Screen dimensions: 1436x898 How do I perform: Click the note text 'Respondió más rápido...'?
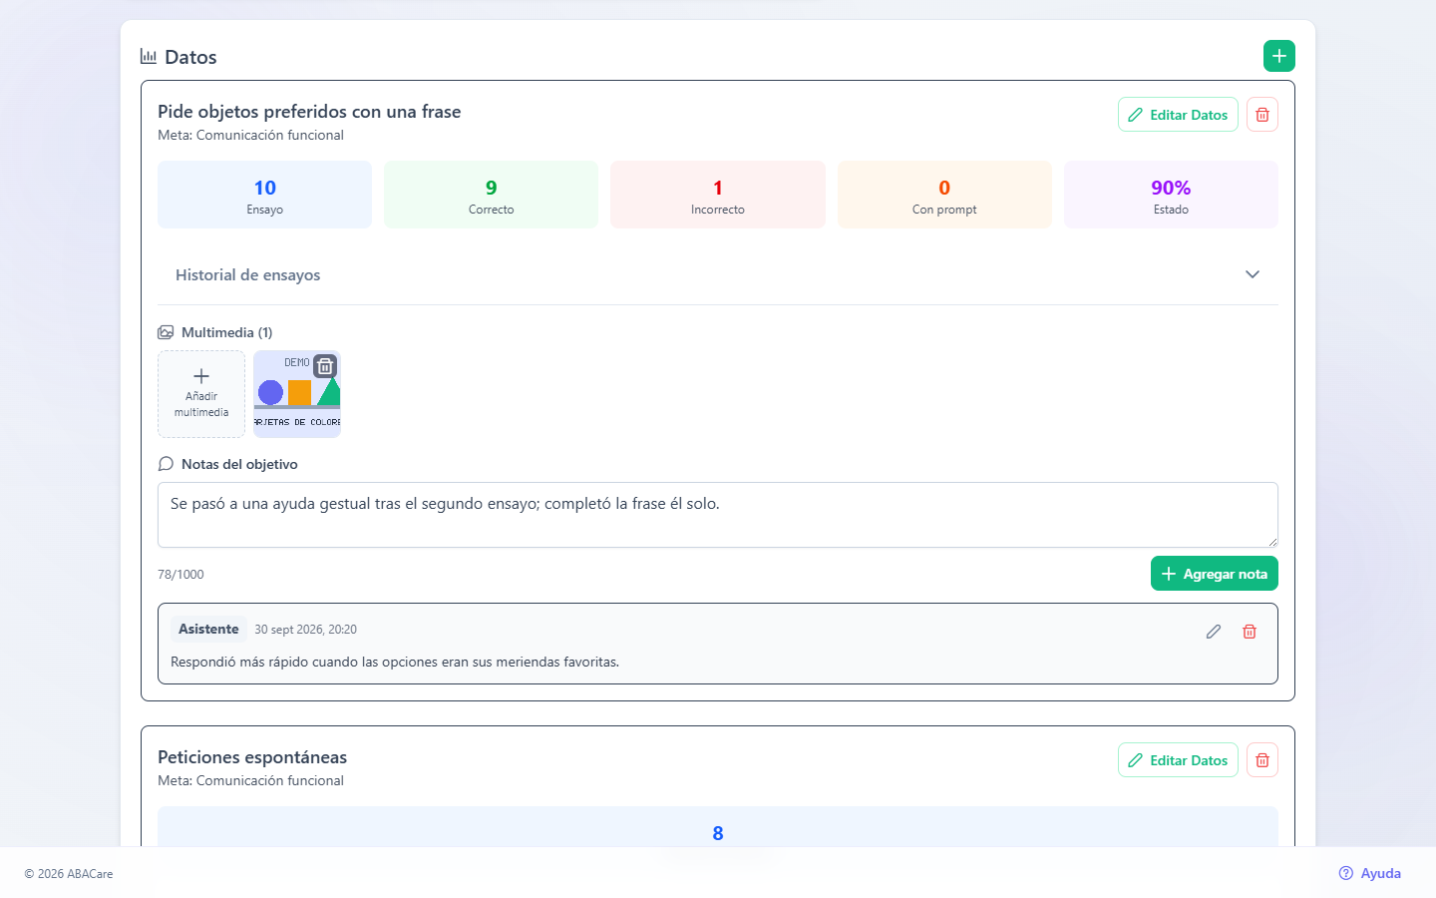tap(395, 662)
